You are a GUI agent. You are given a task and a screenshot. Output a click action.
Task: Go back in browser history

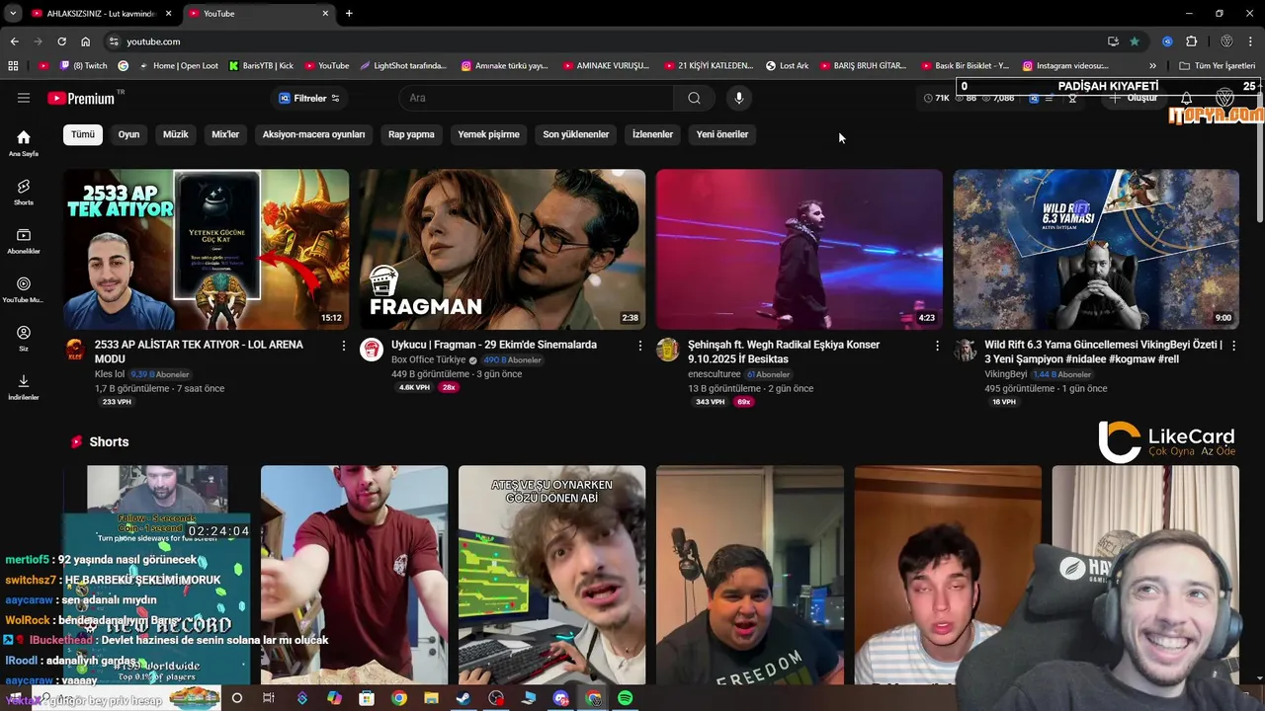coord(14,41)
